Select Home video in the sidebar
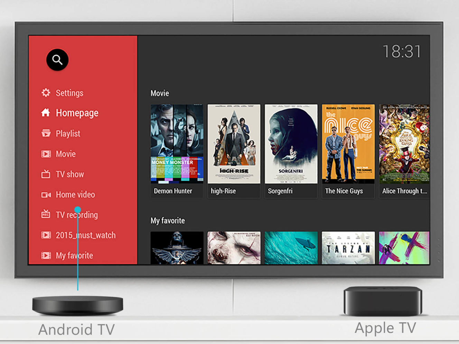The height and width of the screenshot is (344, 459). [x=75, y=194]
